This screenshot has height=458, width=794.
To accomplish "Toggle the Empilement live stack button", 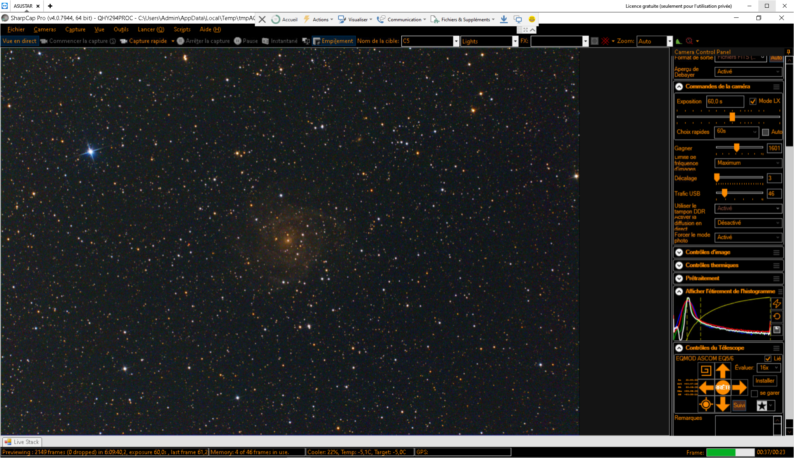I will [x=333, y=41].
